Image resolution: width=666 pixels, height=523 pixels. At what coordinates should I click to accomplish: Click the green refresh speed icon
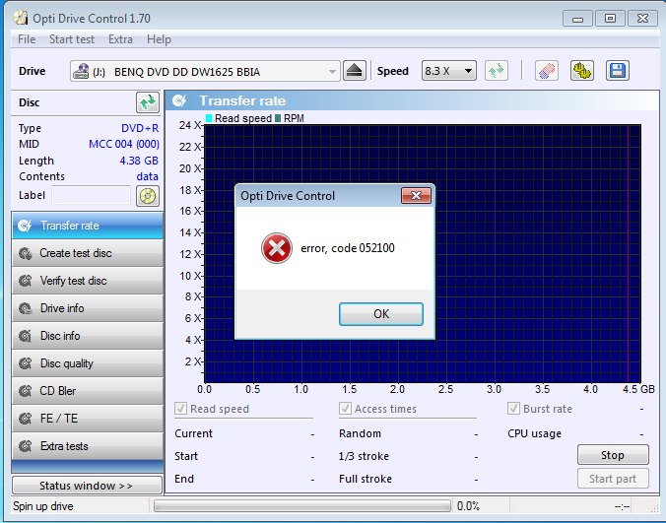tap(497, 71)
